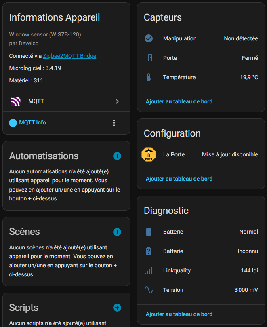Click the yellow Zigbee2MQTT La Porte icon

149,154
